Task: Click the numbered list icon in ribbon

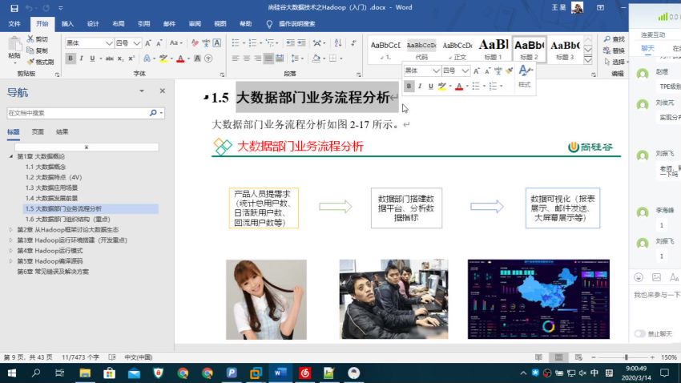Action: point(252,42)
